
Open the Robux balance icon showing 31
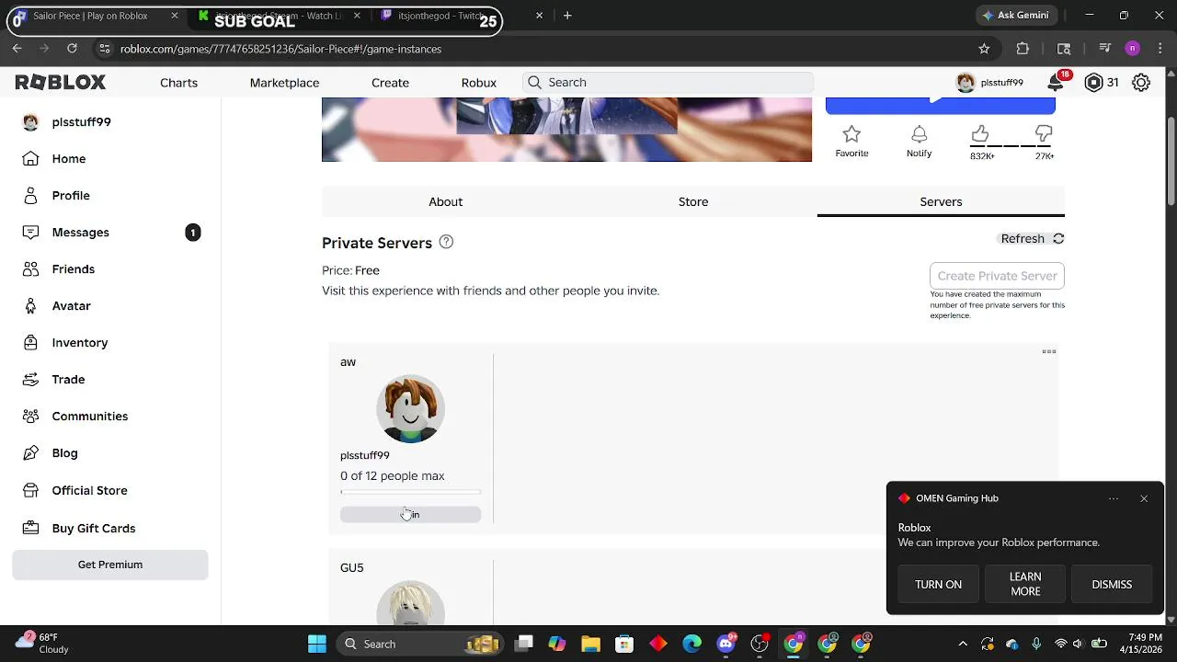[x=1093, y=83]
